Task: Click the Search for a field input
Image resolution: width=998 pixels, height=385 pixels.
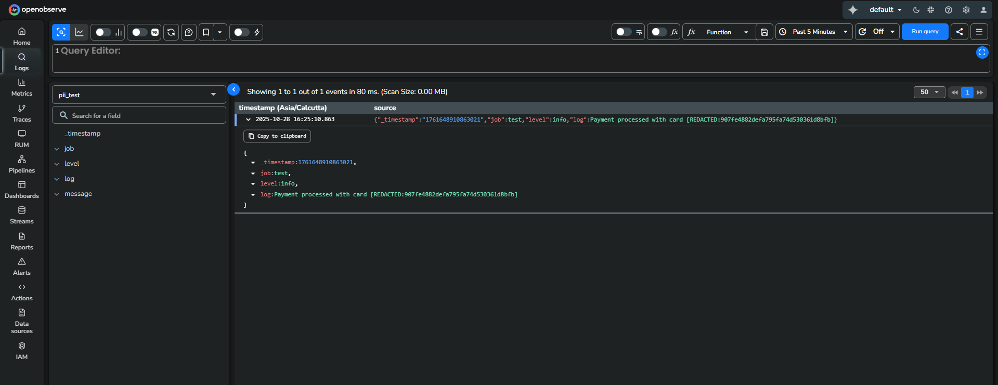Action: click(139, 115)
